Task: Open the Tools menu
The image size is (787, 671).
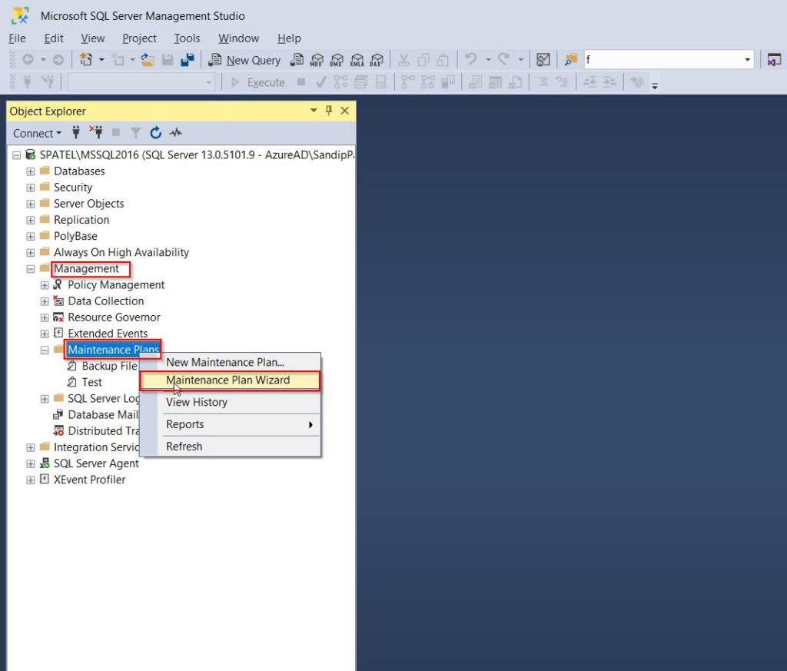Action: [187, 38]
